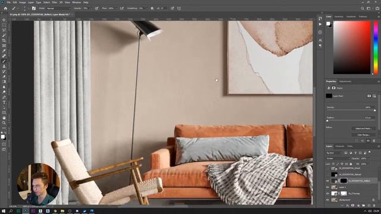Show the Refract layer
The image size is (381, 214).
pyautogui.click(x=327, y=174)
